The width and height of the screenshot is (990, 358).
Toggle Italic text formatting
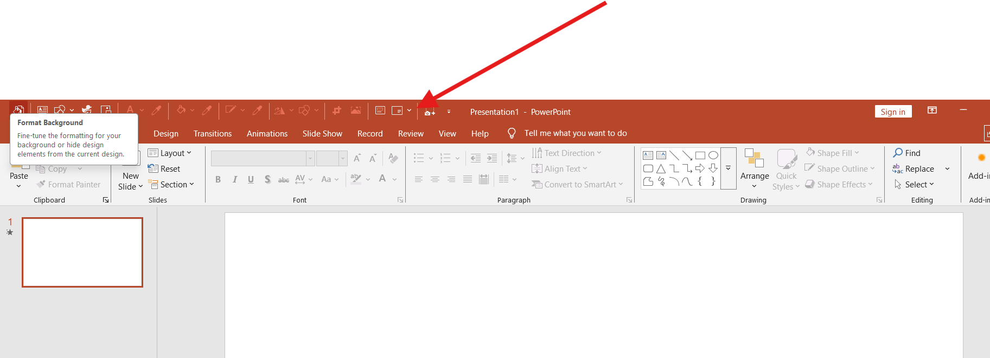234,179
